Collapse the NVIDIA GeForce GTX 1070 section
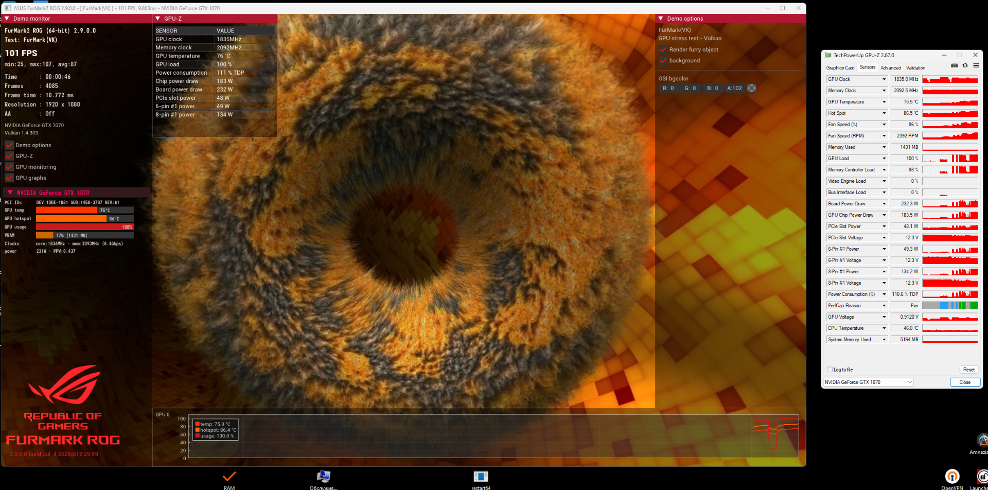Viewport: 988px width, 490px height. tap(10, 192)
